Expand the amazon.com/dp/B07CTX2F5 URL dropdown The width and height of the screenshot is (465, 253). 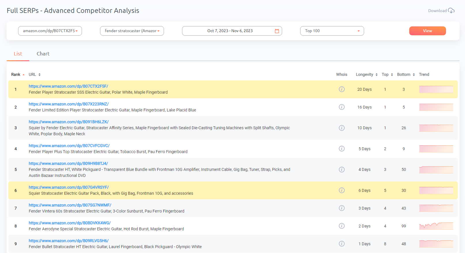[50, 31]
